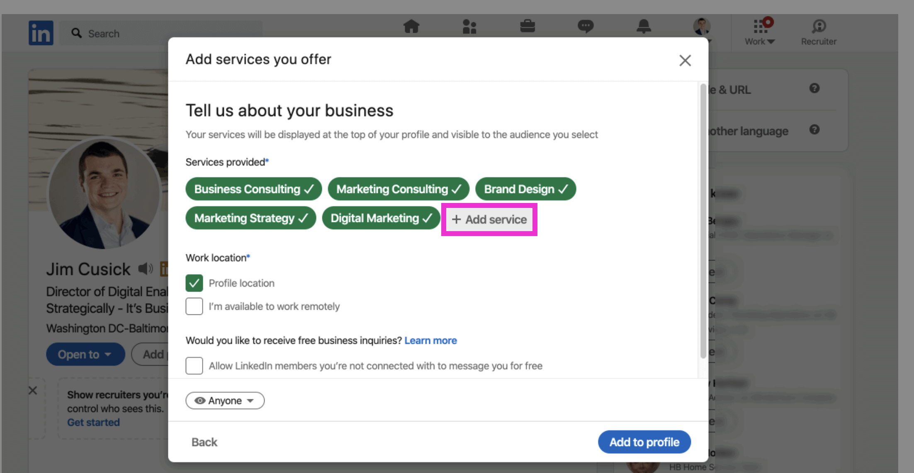Click Jim Cusick's profile photo
This screenshot has width=914, height=473.
point(105,193)
